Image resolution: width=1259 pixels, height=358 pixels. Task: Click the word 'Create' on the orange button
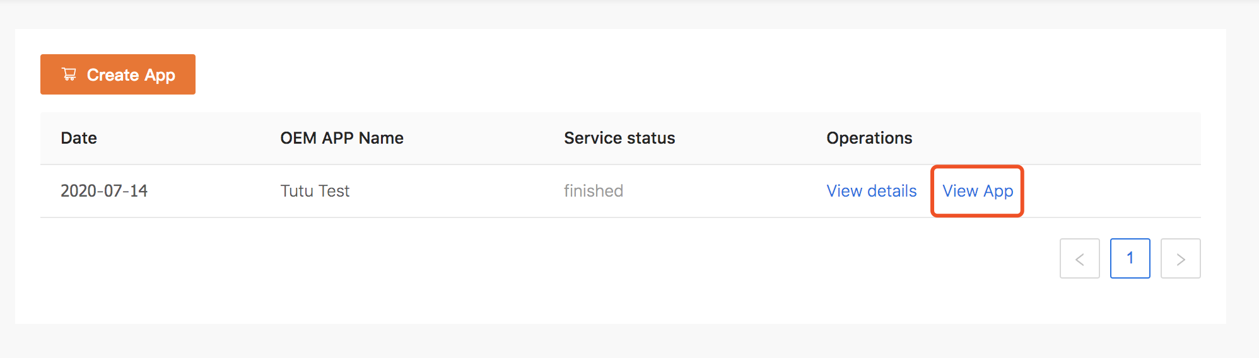pyautogui.click(x=113, y=75)
